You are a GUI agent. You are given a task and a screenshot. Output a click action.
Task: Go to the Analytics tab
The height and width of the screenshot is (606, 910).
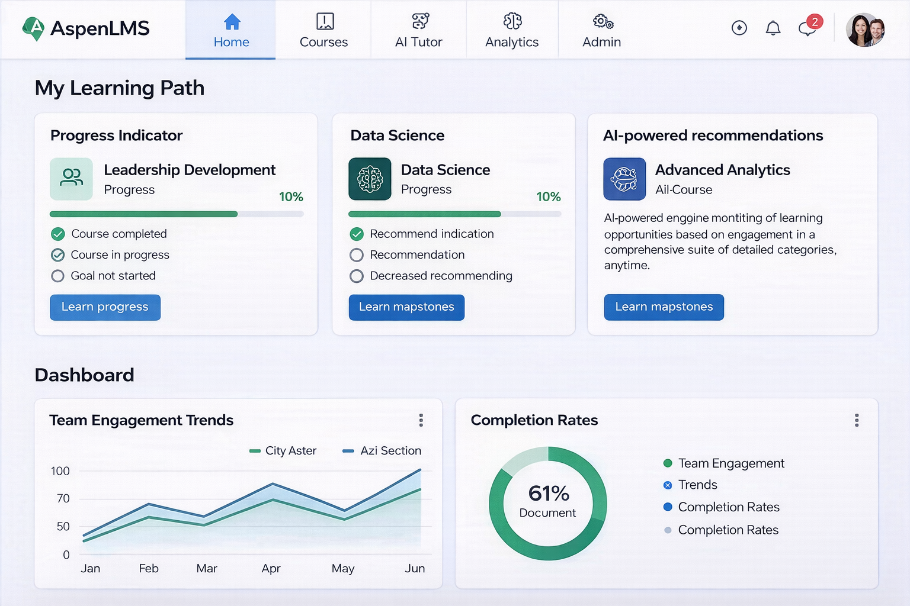pos(512,30)
